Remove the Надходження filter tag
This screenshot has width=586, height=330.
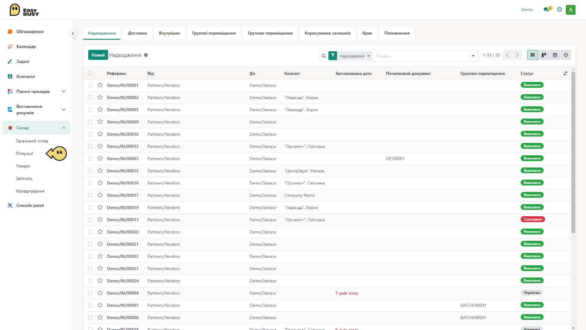coord(368,56)
